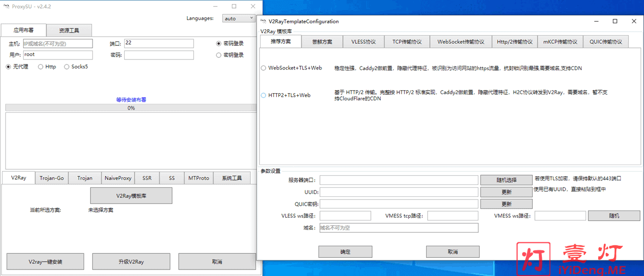The width and height of the screenshot is (644, 276).
Task: Open the Languages dropdown
Action: pos(238,18)
